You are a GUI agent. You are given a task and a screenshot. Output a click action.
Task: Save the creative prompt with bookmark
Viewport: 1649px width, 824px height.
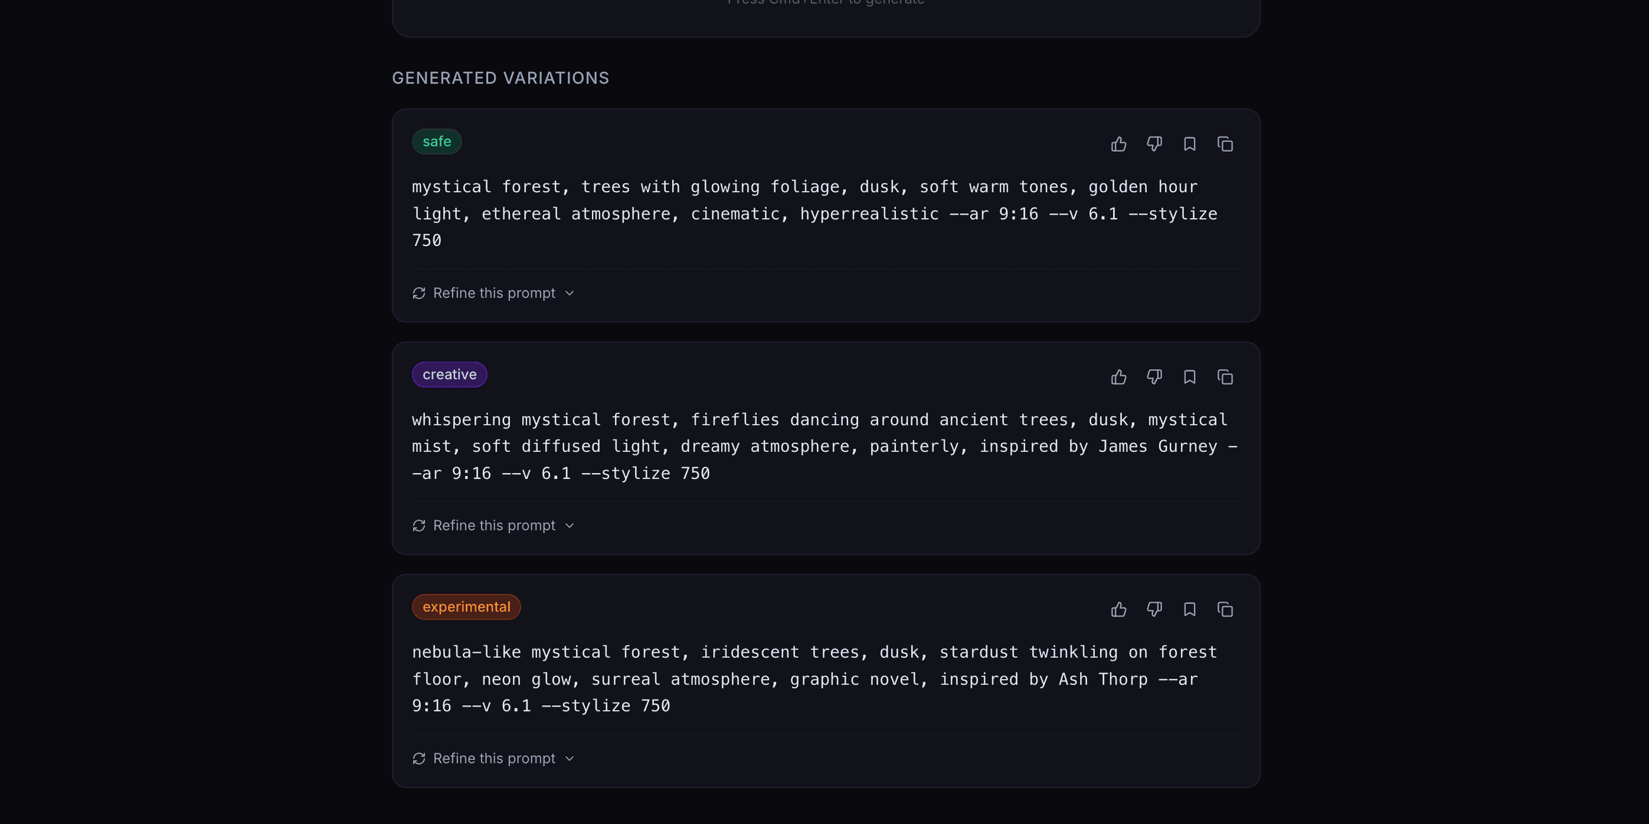click(x=1190, y=377)
